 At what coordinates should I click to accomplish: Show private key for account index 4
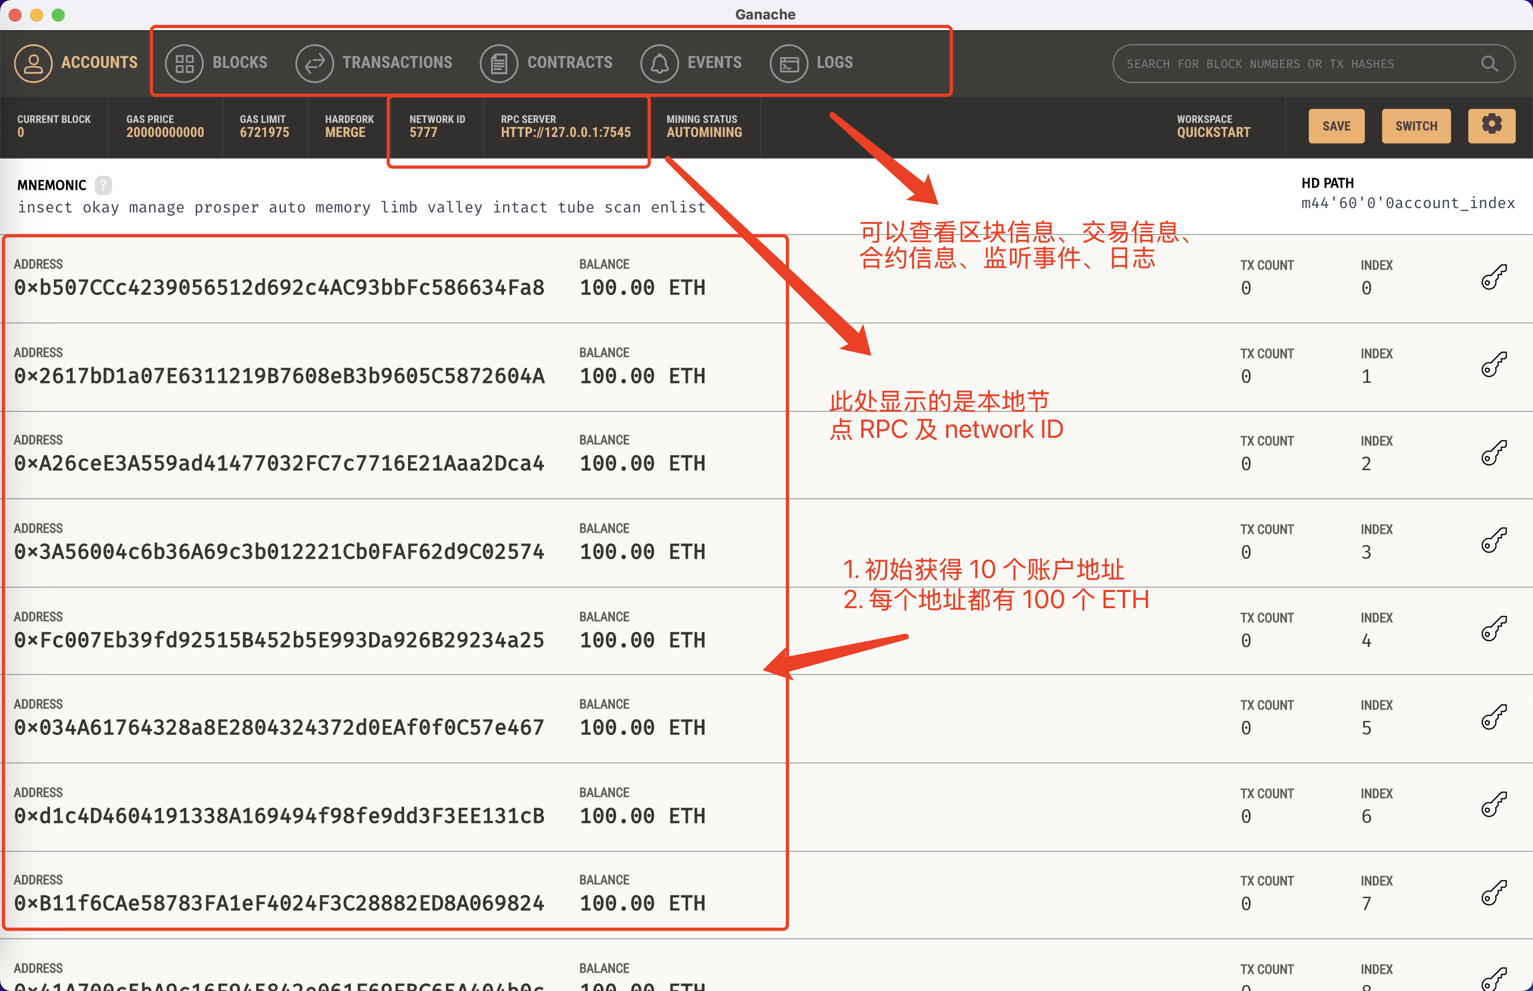pos(1494,629)
